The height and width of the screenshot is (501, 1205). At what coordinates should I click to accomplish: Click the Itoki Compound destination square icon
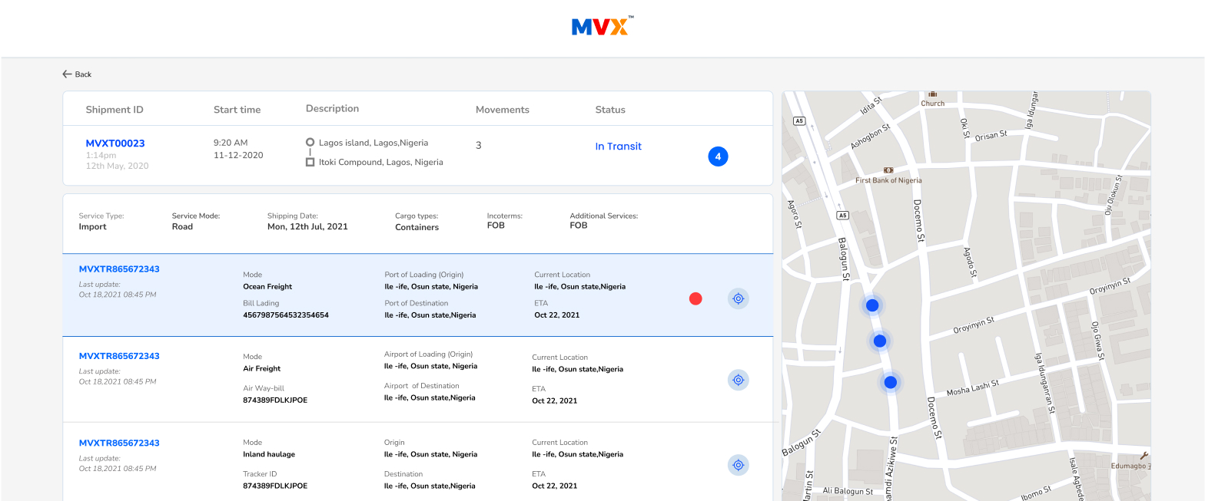(x=310, y=162)
